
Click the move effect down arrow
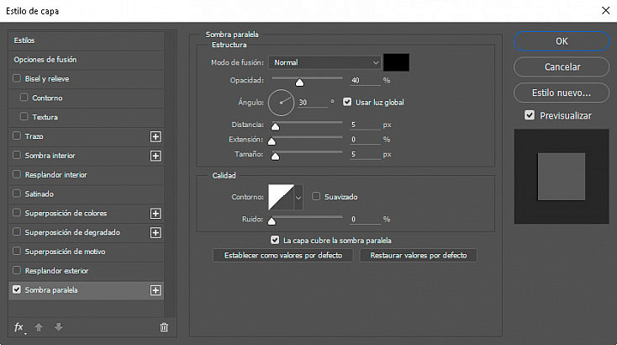click(59, 326)
